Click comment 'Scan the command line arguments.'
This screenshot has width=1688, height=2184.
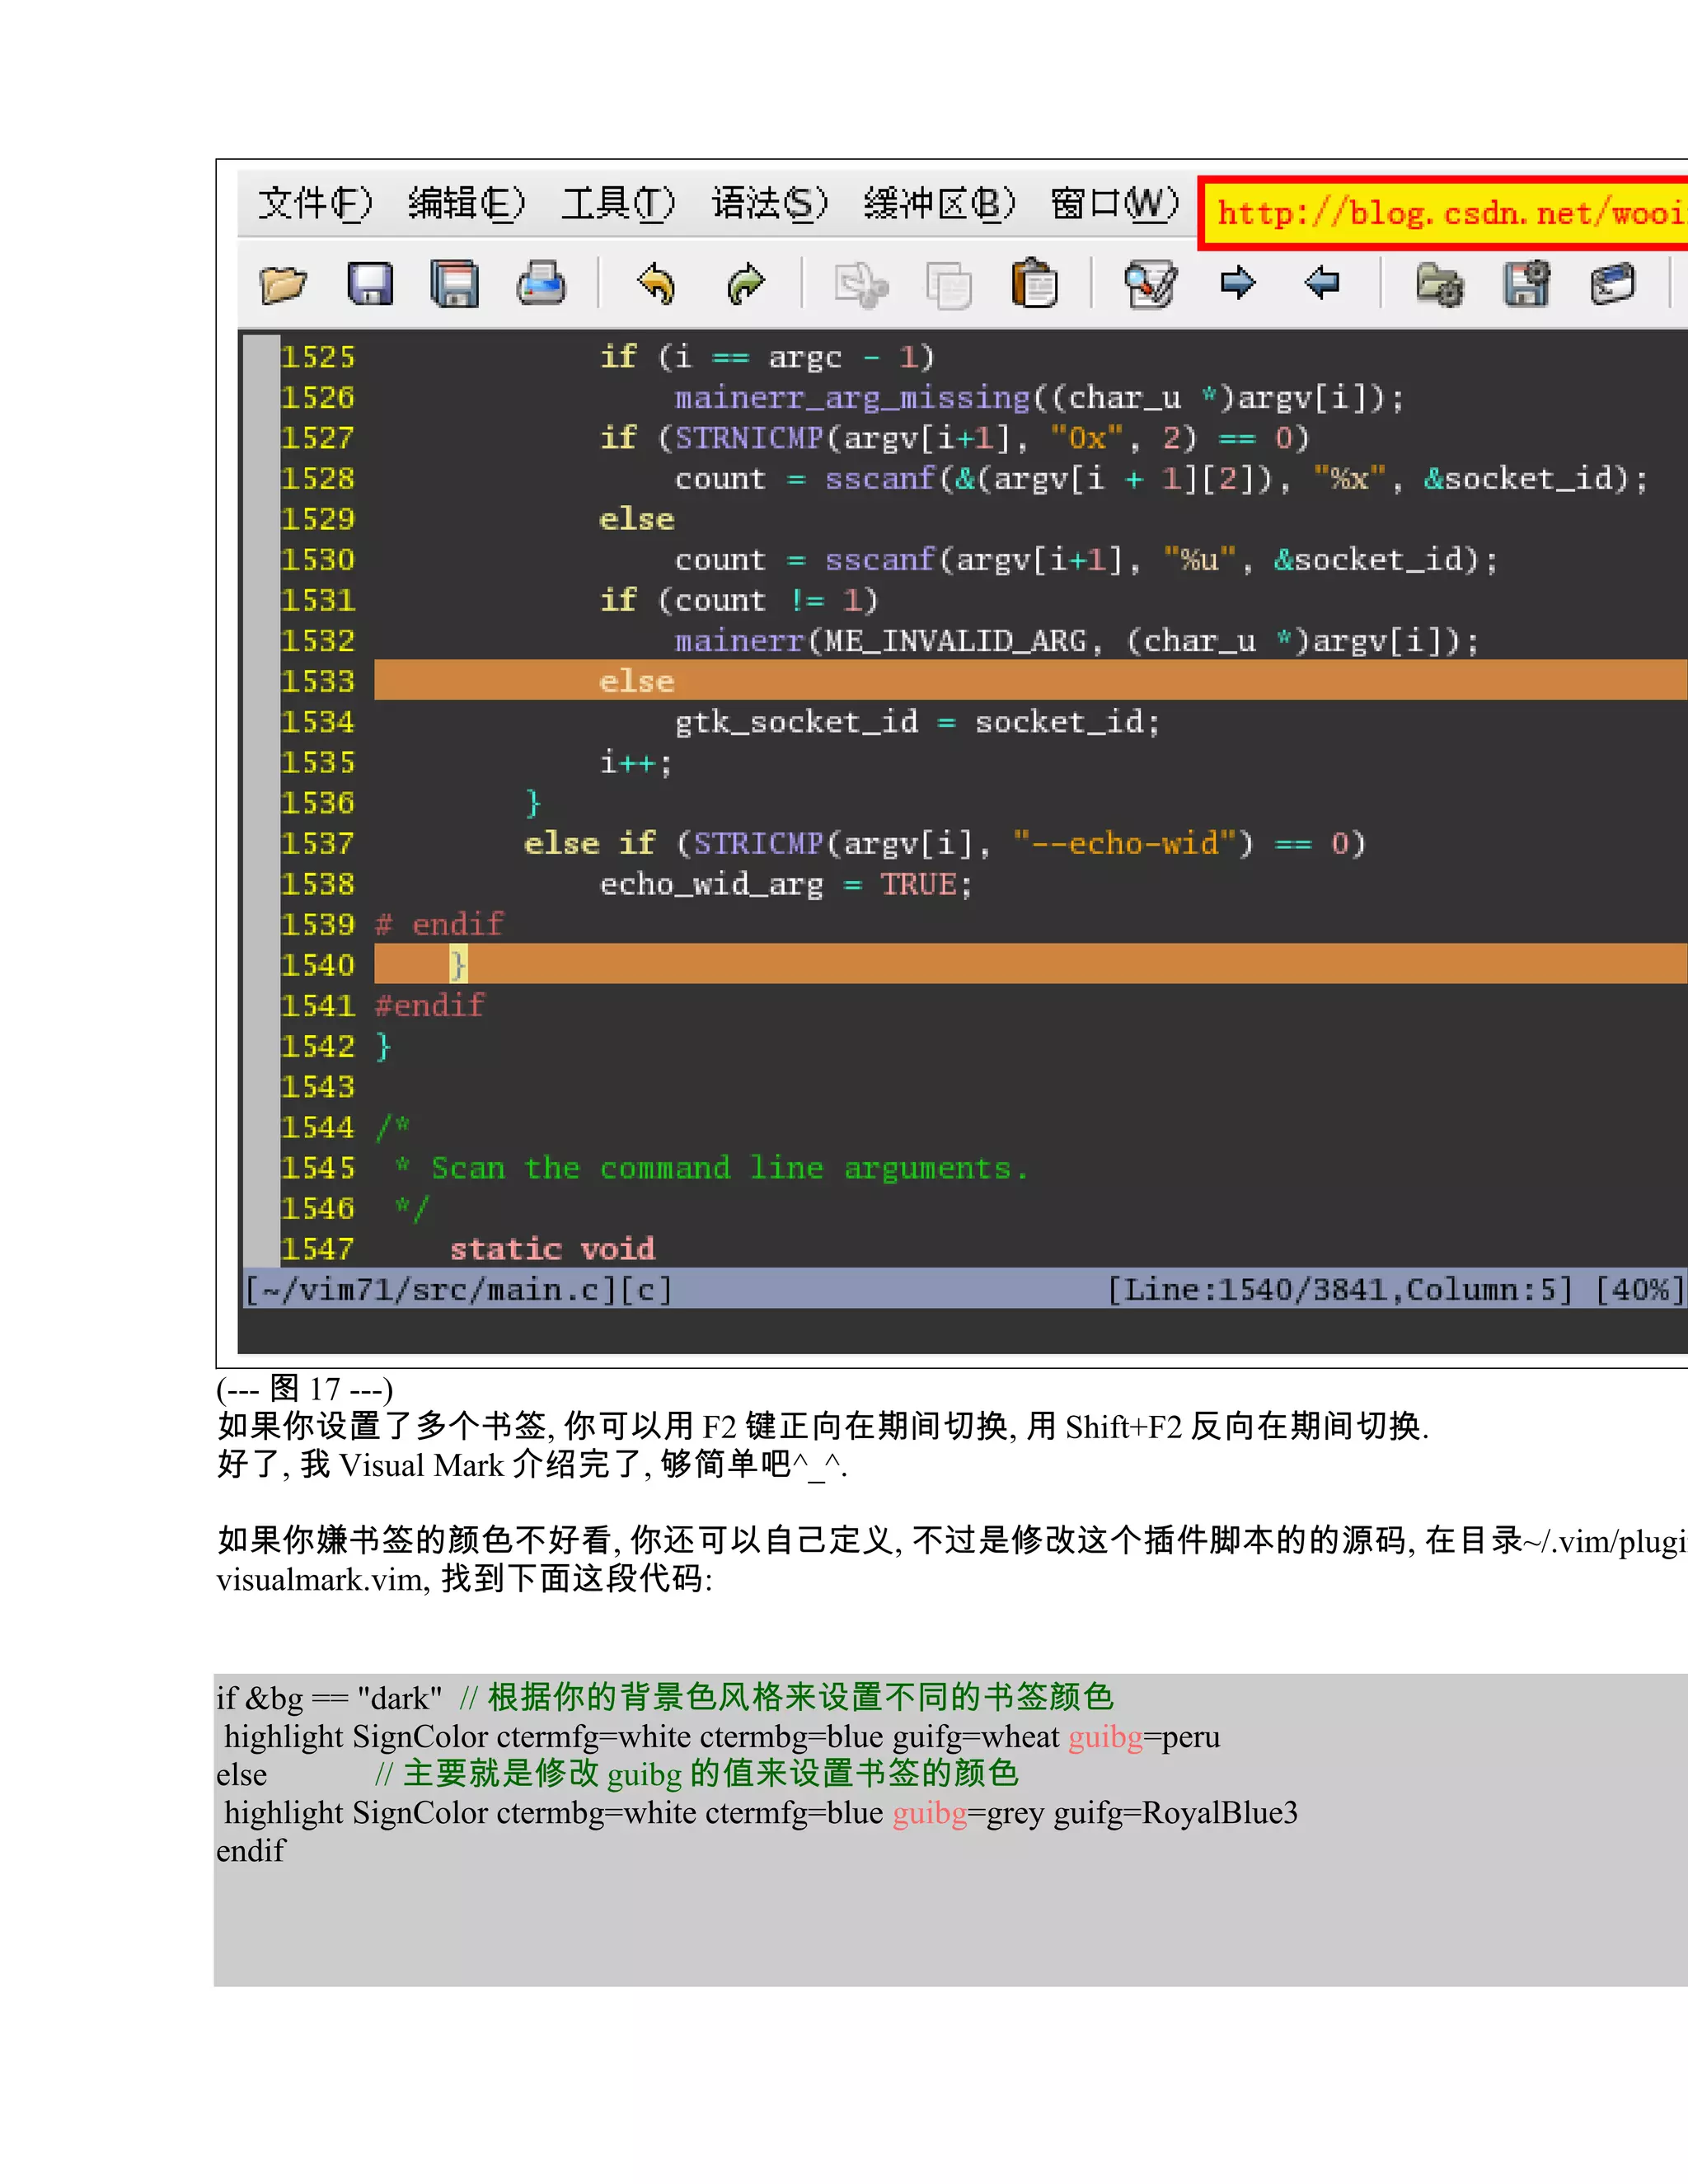click(729, 1167)
